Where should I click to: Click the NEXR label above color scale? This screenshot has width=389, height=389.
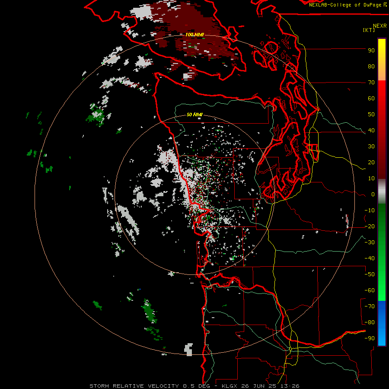pyautogui.click(x=380, y=26)
